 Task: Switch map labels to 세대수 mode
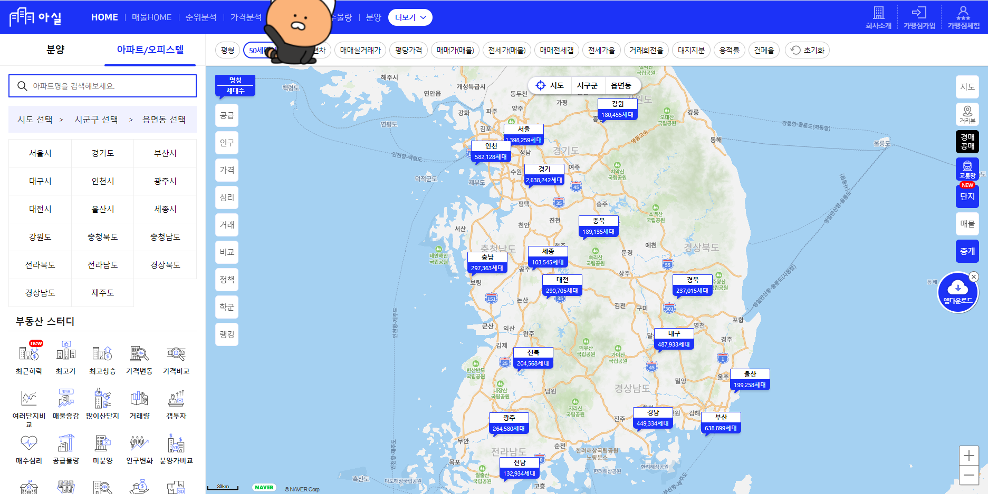[x=235, y=90]
